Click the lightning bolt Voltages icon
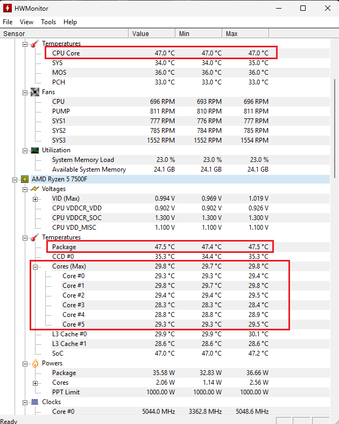Image resolution: width=339 pixels, height=424 pixels. (x=35, y=189)
